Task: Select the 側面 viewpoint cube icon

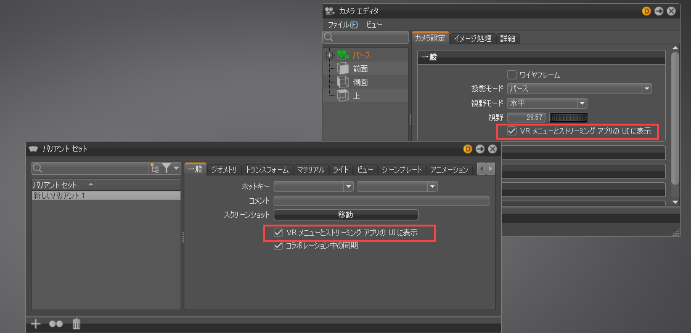Action: (342, 82)
